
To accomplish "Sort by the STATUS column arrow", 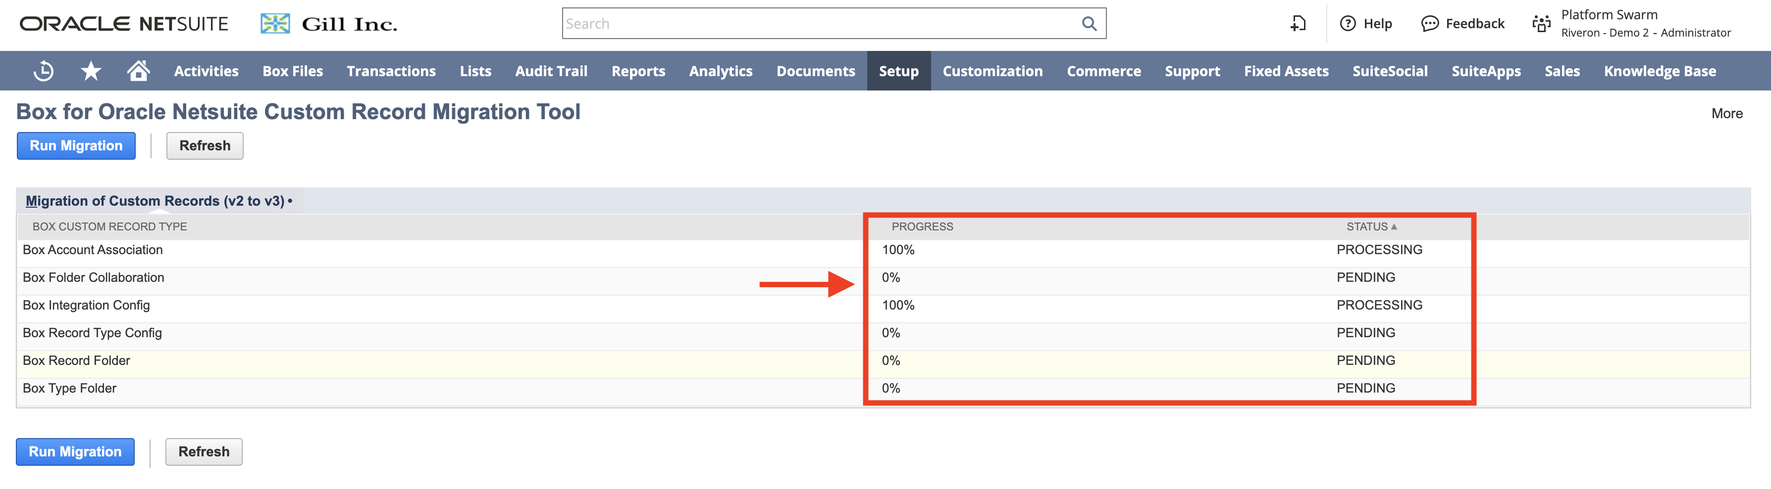I will (x=1394, y=226).
